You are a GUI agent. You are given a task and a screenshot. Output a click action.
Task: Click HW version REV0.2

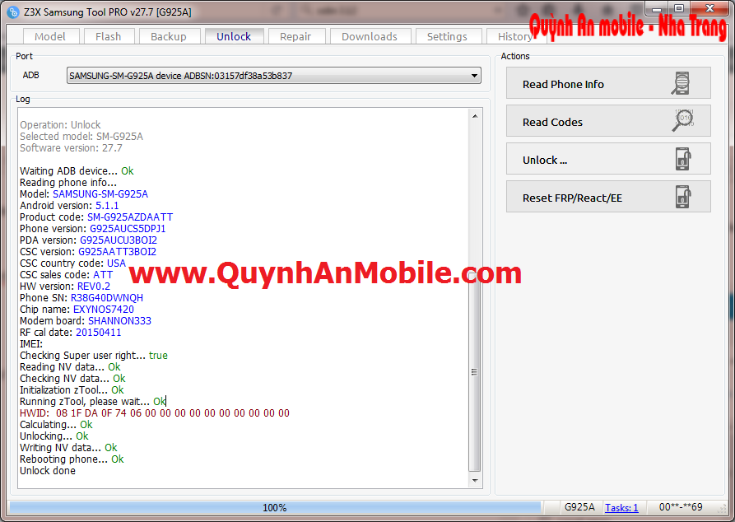click(x=94, y=286)
